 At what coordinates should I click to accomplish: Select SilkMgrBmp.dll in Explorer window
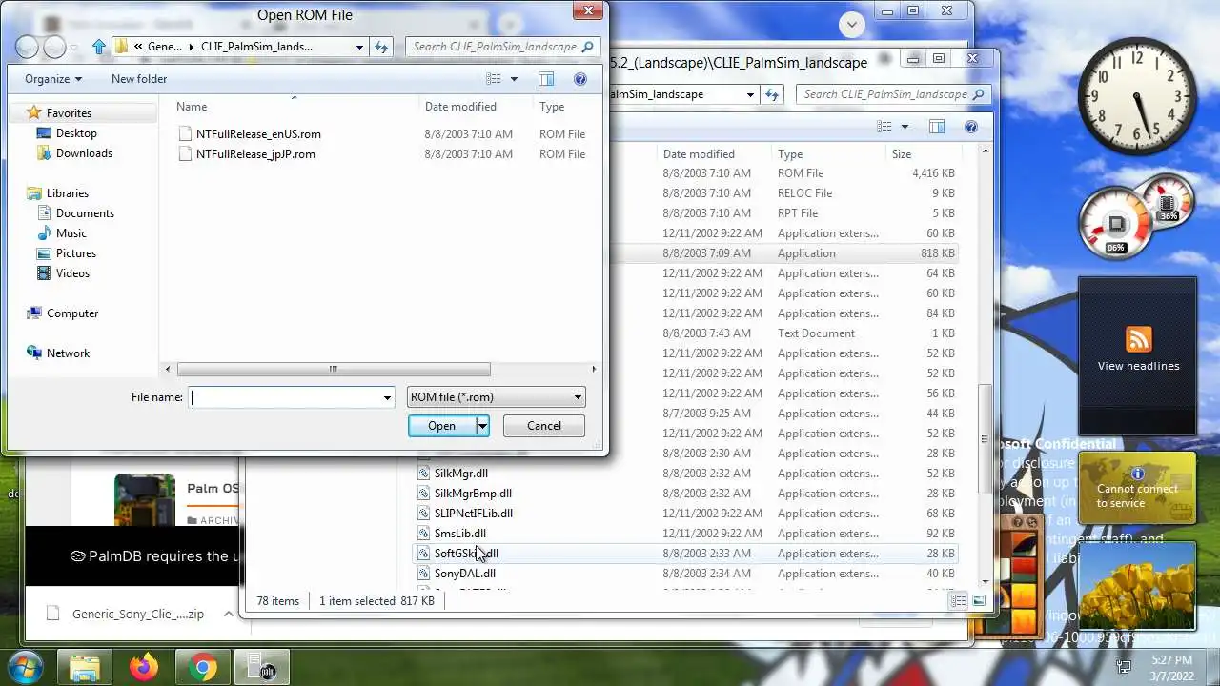click(473, 494)
